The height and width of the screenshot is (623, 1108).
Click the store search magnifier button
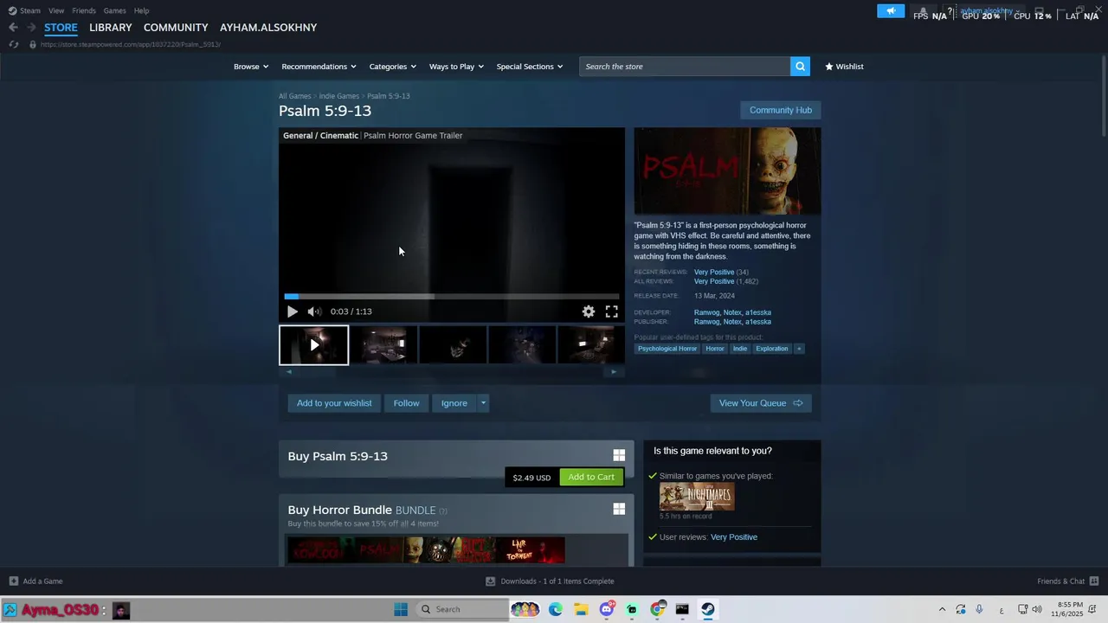(x=800, y=67)
